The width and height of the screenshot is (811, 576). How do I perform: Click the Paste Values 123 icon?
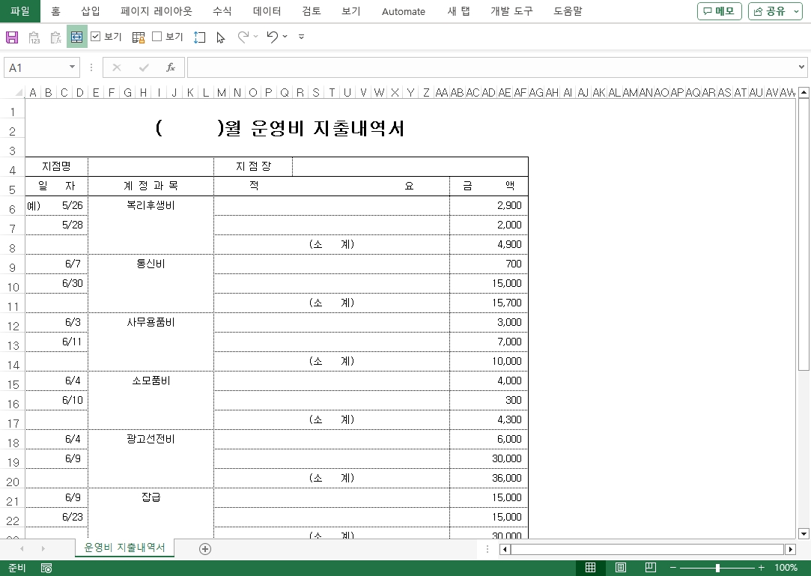[x=34, y=37]
